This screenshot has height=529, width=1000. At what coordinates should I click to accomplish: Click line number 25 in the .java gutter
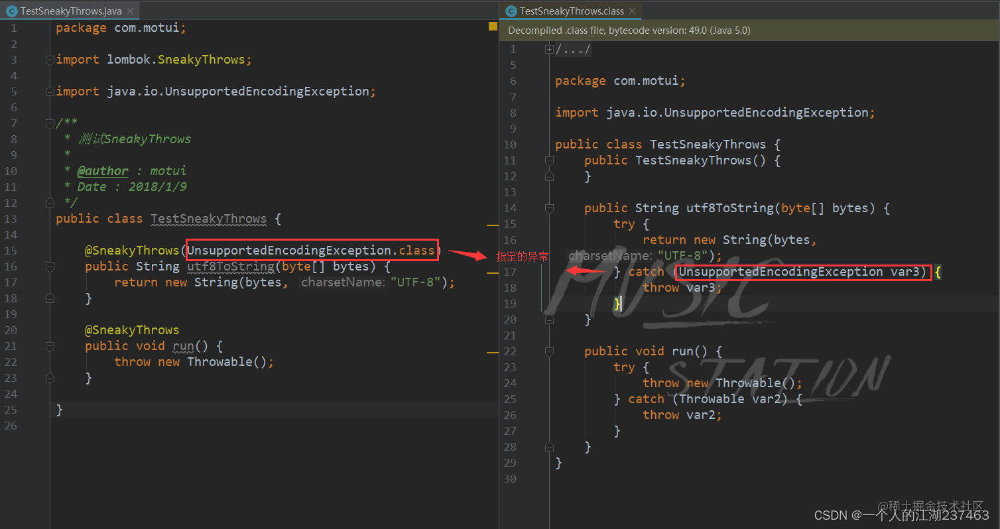(10, 410)
